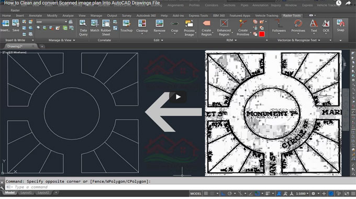Click the Create Primitive tool

coord(243,28)
